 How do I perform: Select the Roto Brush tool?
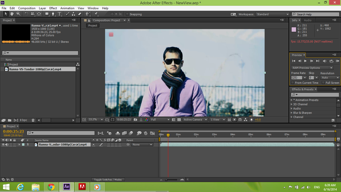(x=88, y=14)
